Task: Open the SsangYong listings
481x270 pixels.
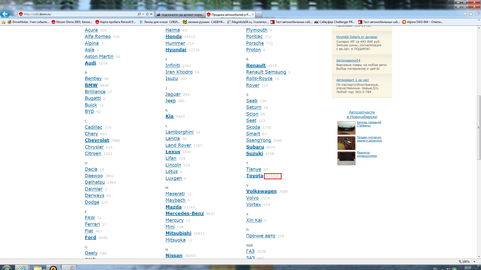Action: coord(259,140)
